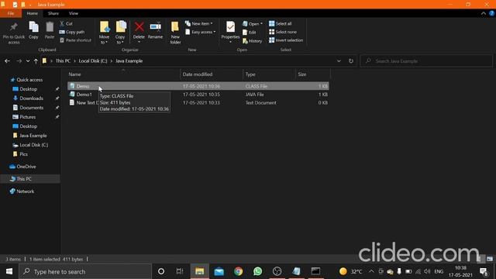Open Pics folder in navigation pane

23,154
